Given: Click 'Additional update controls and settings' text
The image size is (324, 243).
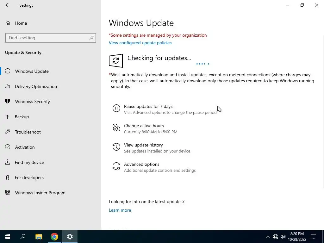Looking at the screenshot, I should pyautogui.click(x=160, y=171).
